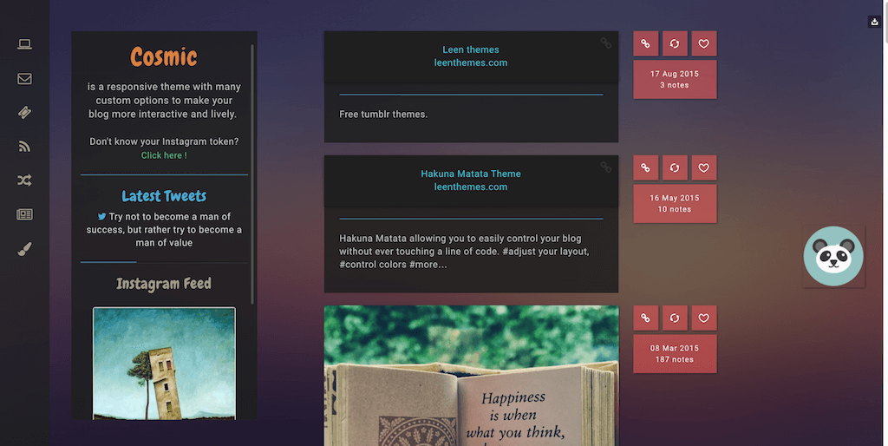Click the laptop home icon in sidebar
Viewport: 888px width, 446px height.
24,45
